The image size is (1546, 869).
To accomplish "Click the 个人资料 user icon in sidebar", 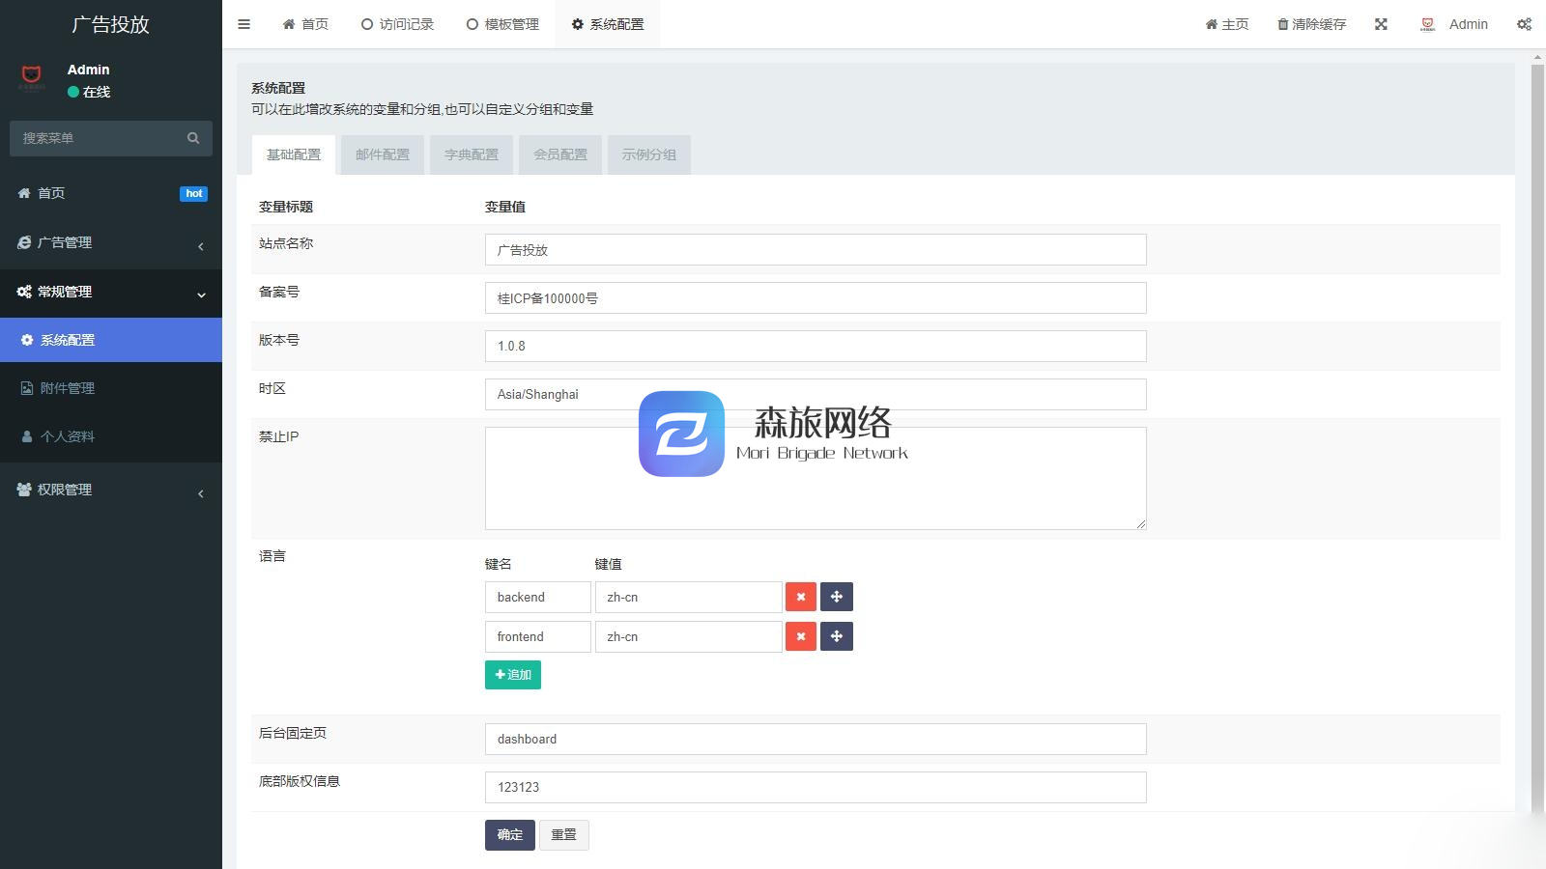I will click(x=27, y=436).
